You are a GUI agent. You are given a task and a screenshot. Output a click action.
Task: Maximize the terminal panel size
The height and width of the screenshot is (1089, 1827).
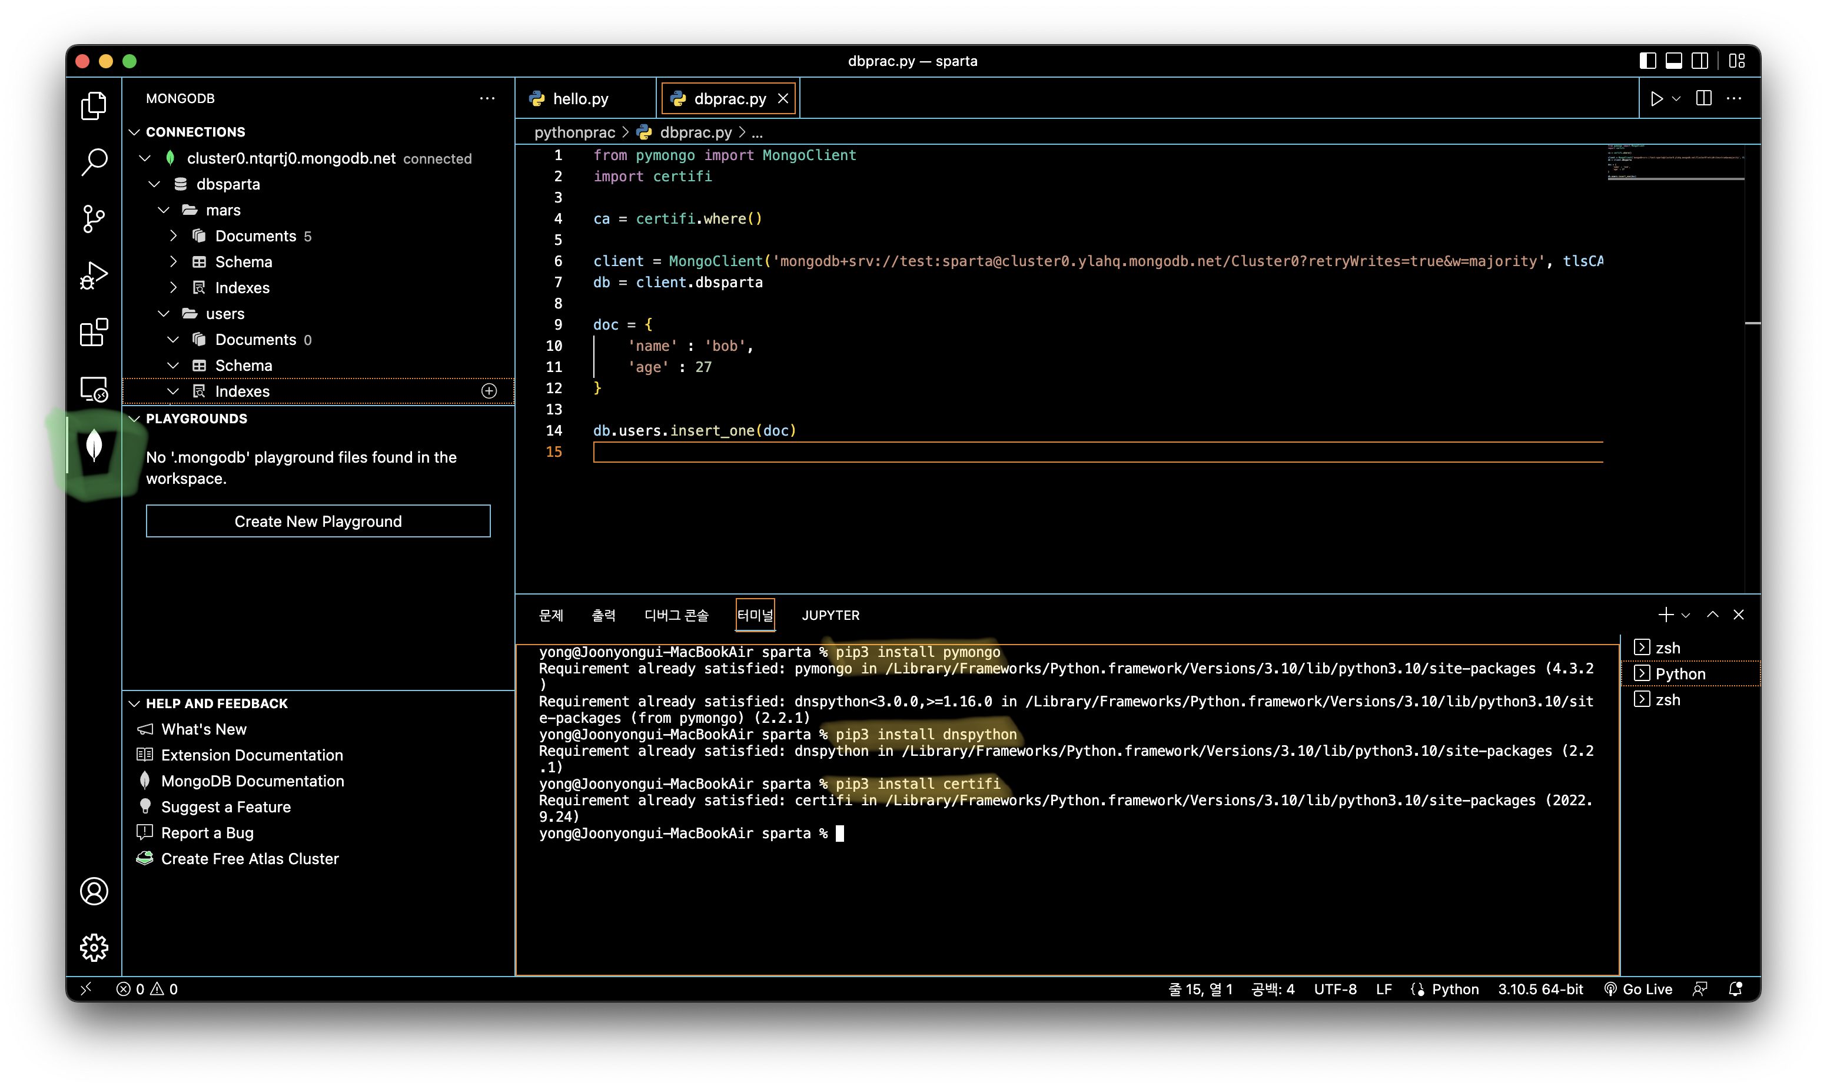point(1713,615)
